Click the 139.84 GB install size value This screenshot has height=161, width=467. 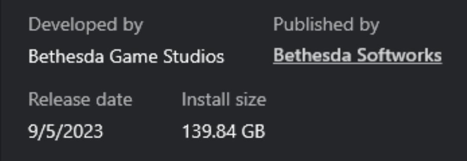tap(224, 131)
